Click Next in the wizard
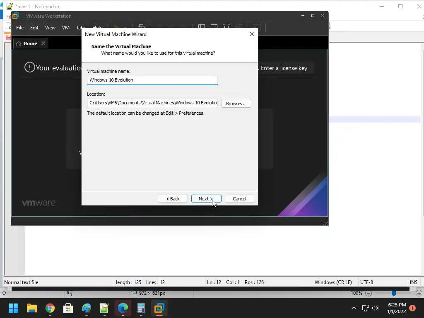Image resolution: width=424 pixels, height=318 pixels. pos(206,199)
